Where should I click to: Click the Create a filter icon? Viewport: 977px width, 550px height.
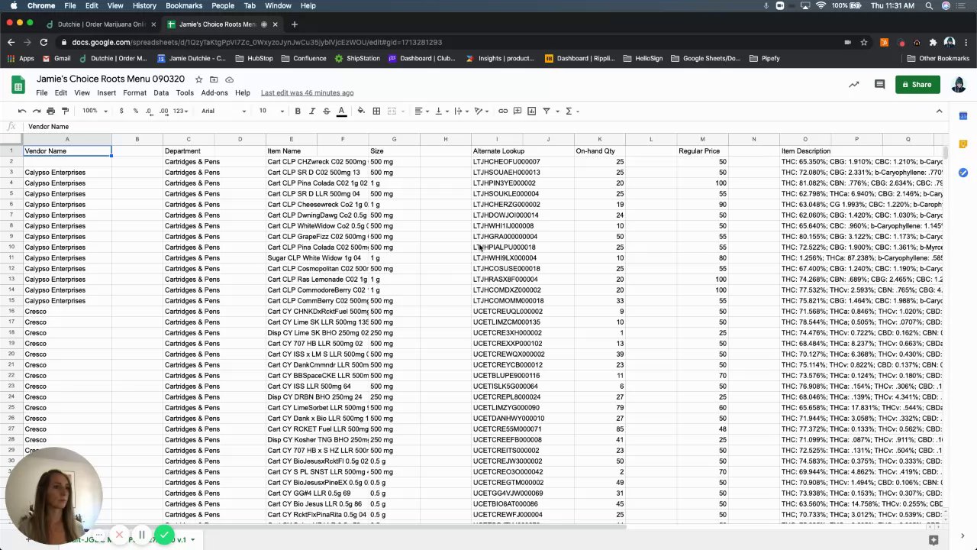[x=547, y=111]
